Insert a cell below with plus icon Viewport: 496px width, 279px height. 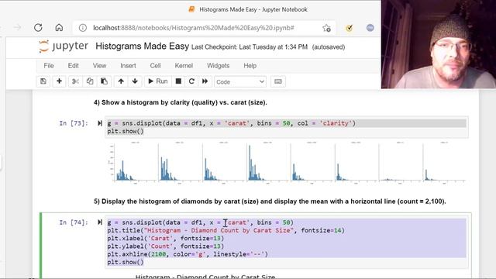pyautogui.click(x=59, y=81)
